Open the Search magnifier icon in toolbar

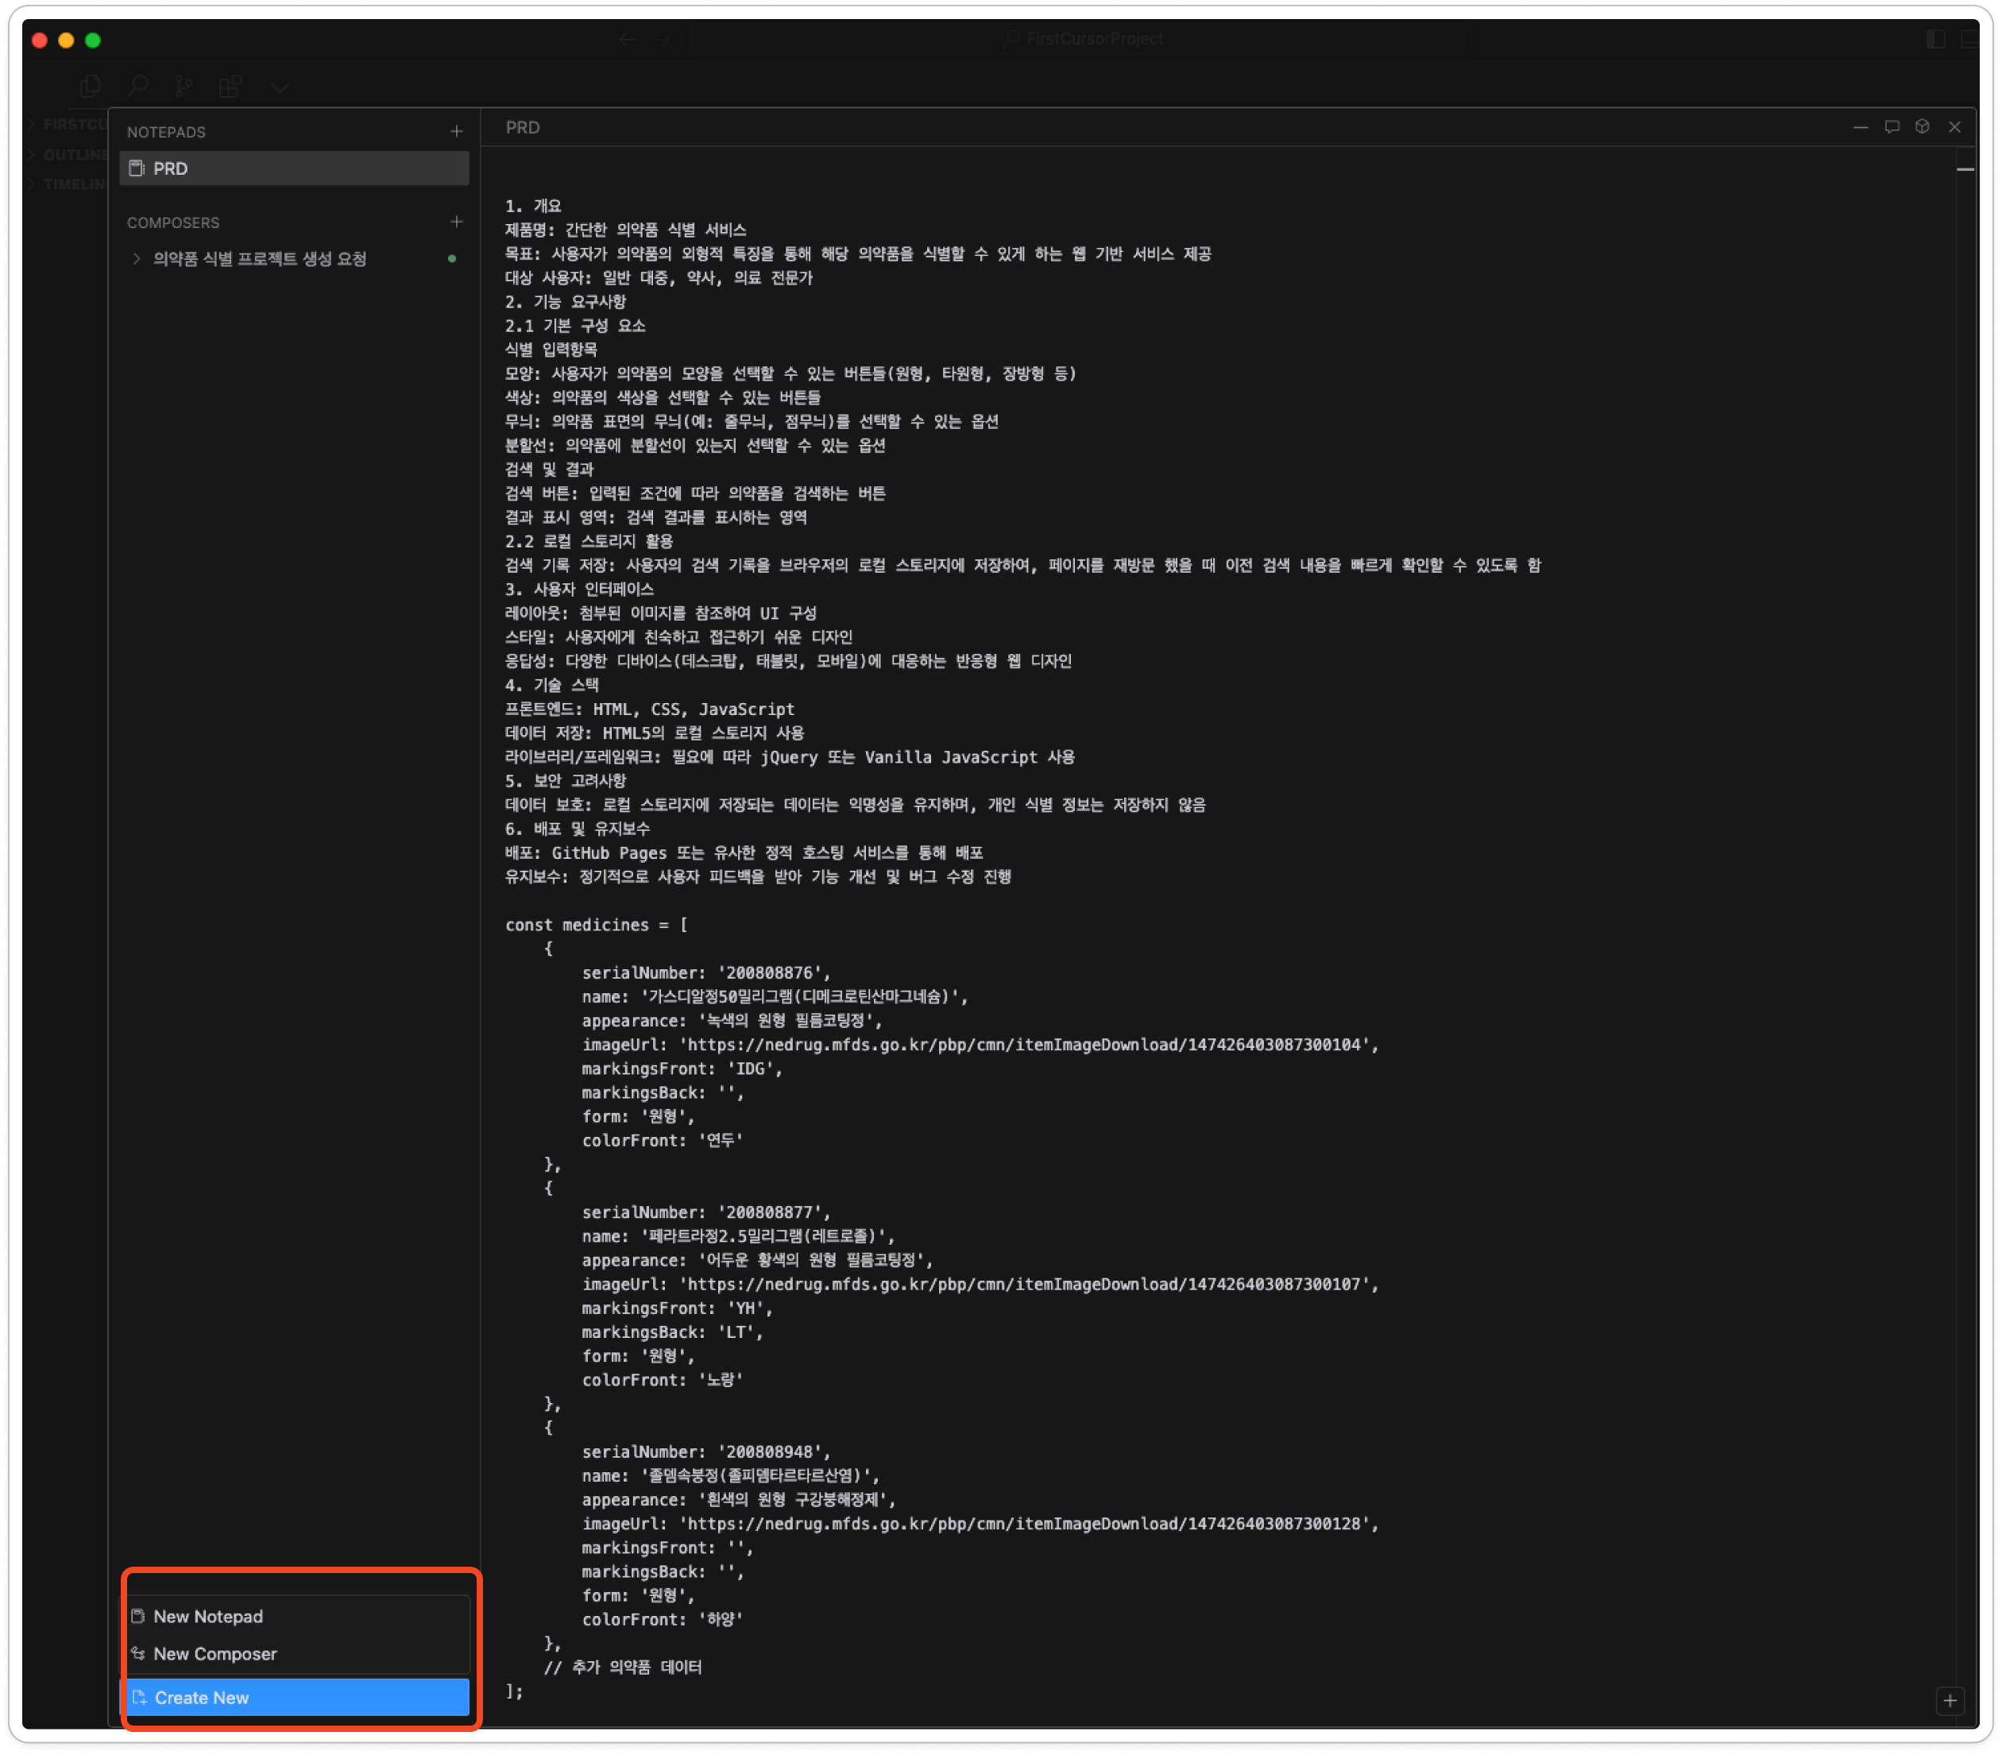(x=138, y=87)
